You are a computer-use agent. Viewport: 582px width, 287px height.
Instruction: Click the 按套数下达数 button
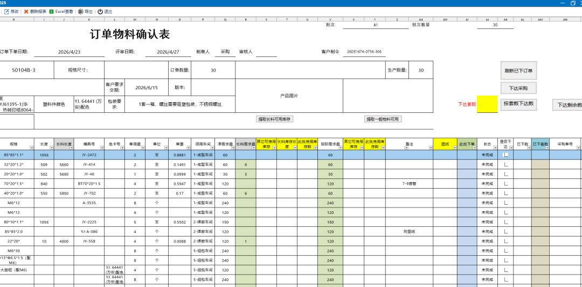(x=518, y=103)
